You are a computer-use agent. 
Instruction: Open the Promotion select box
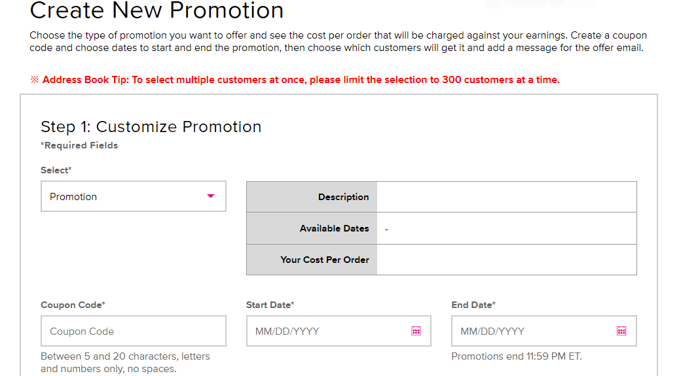[134, 196]
